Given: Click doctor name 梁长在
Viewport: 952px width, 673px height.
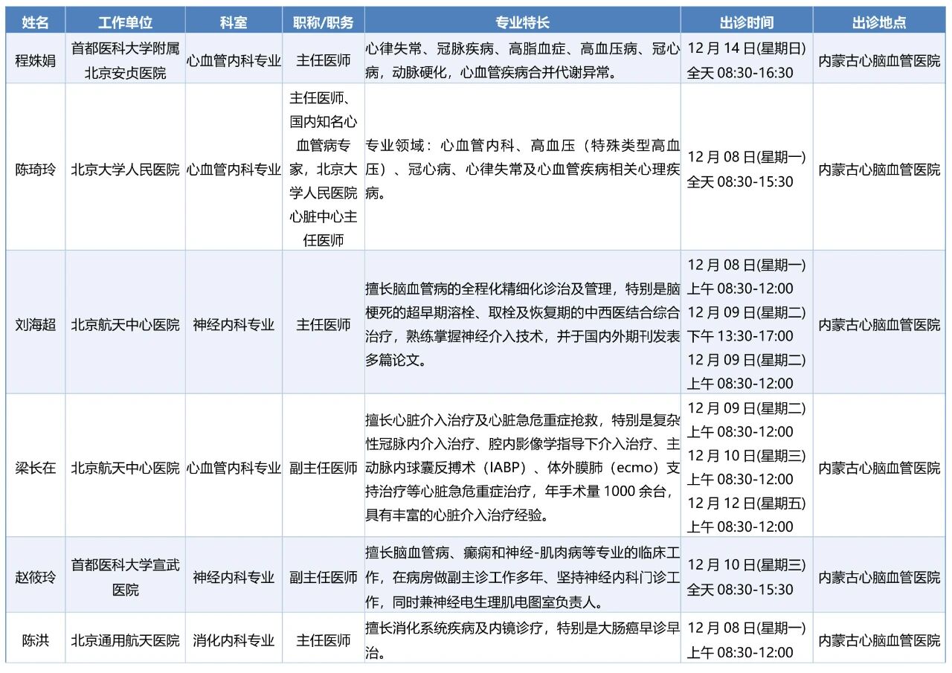Looking at the screenshot, I should pyautogui.click(x=35, y=468).
